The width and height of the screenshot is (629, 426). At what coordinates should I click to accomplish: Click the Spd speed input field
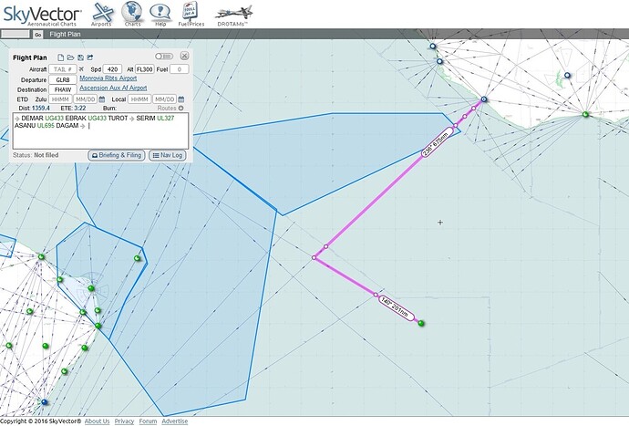pos(113,69)
